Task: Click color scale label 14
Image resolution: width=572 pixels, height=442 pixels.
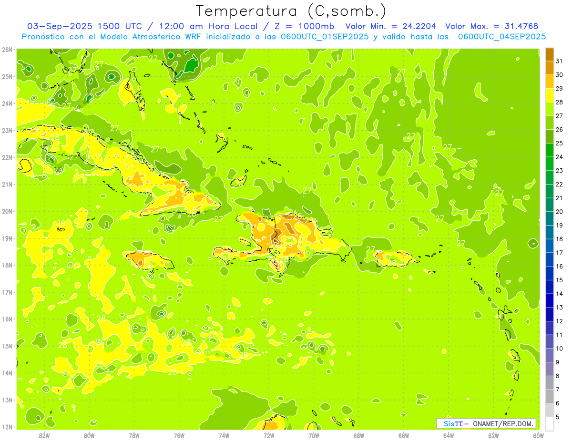Action: point(560,294)
